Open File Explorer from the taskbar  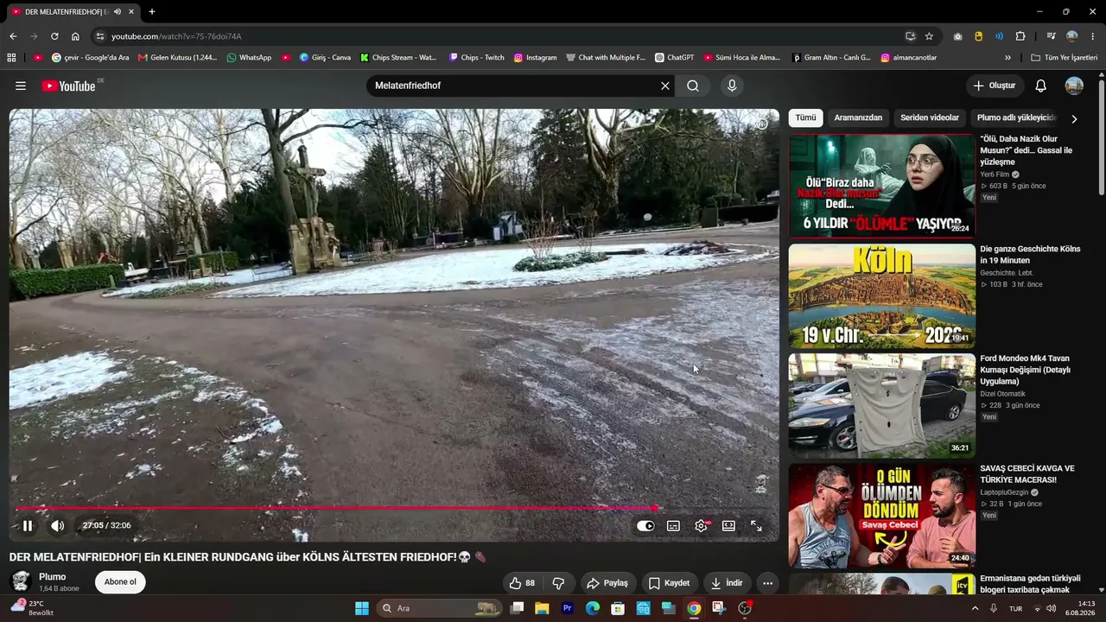tap(542, 608)
